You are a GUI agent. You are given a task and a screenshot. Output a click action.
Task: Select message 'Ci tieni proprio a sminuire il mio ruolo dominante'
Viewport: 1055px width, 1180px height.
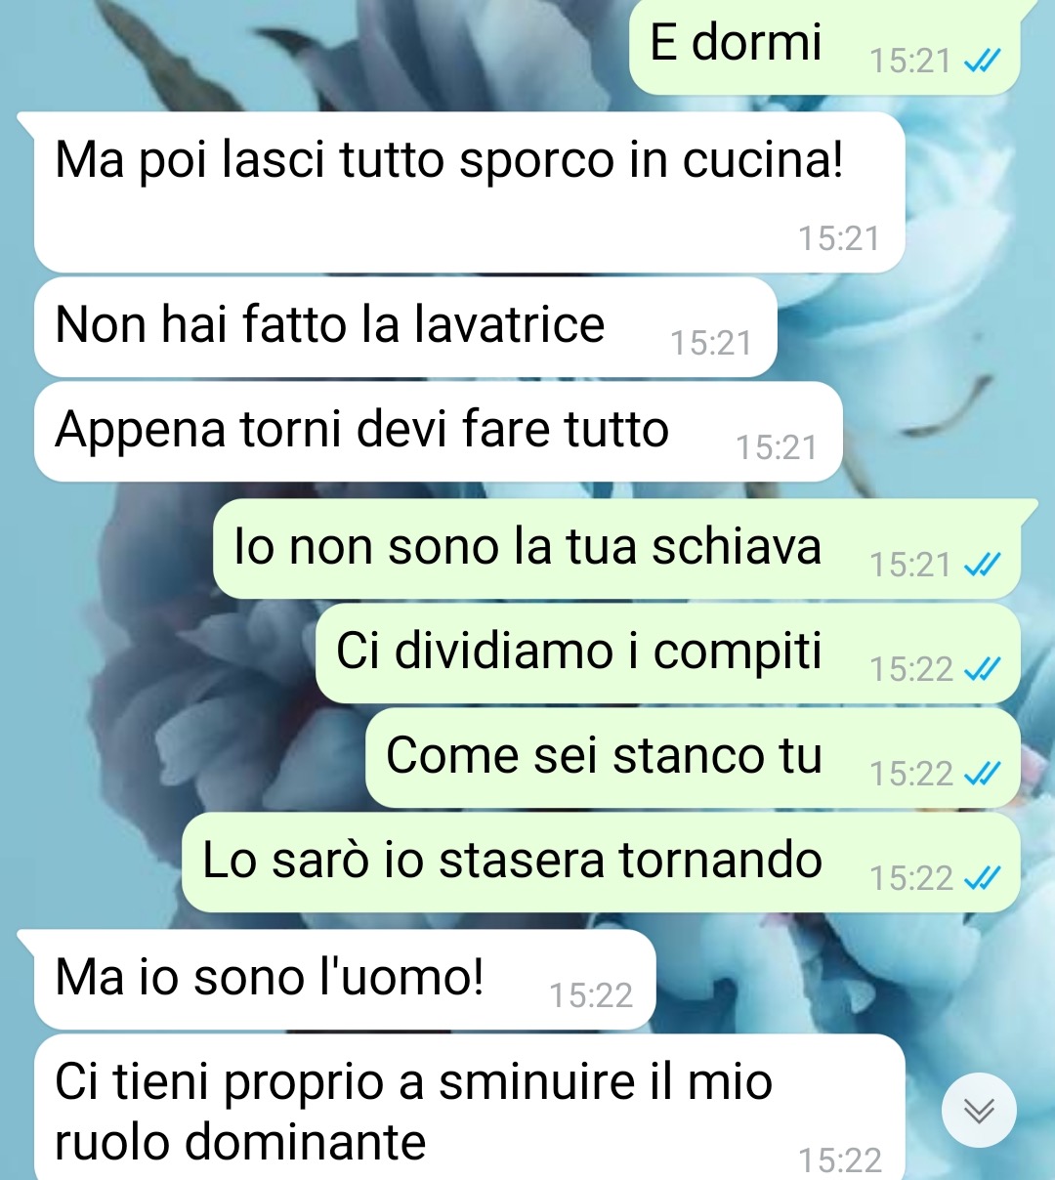point(469,1108)
